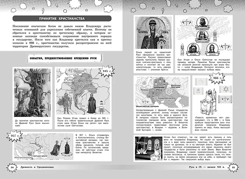Click the 957 г. starburst badge

(14, 136)
